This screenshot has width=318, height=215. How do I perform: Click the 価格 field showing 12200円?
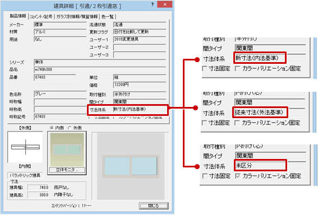tap(140, 85)
